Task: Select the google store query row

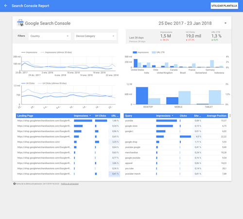Action: tap(176, 126)
